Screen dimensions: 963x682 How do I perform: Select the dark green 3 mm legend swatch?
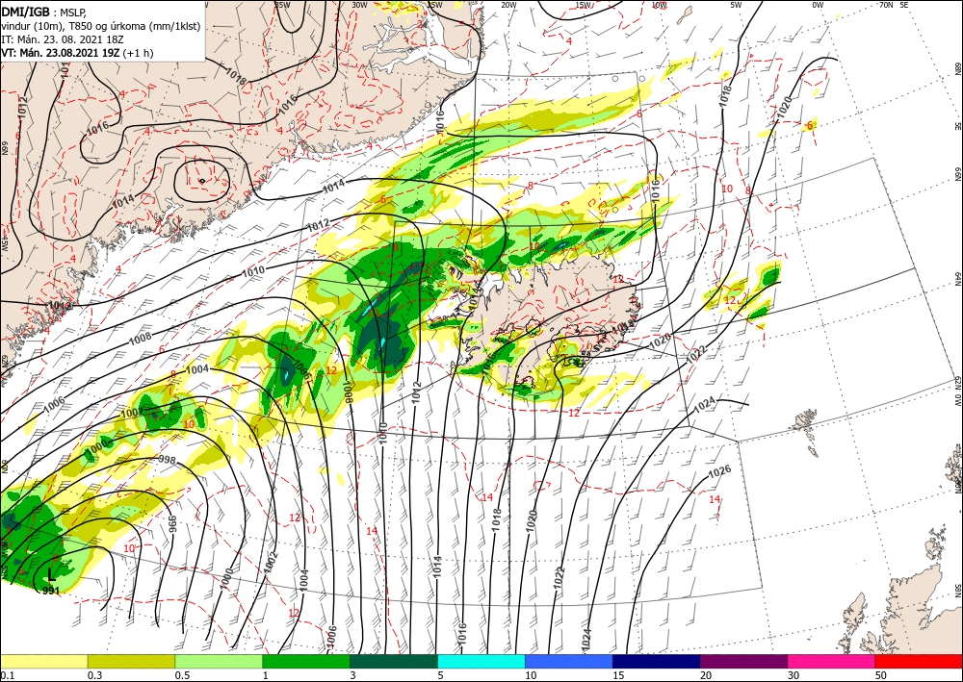click(x=394, y=662)
